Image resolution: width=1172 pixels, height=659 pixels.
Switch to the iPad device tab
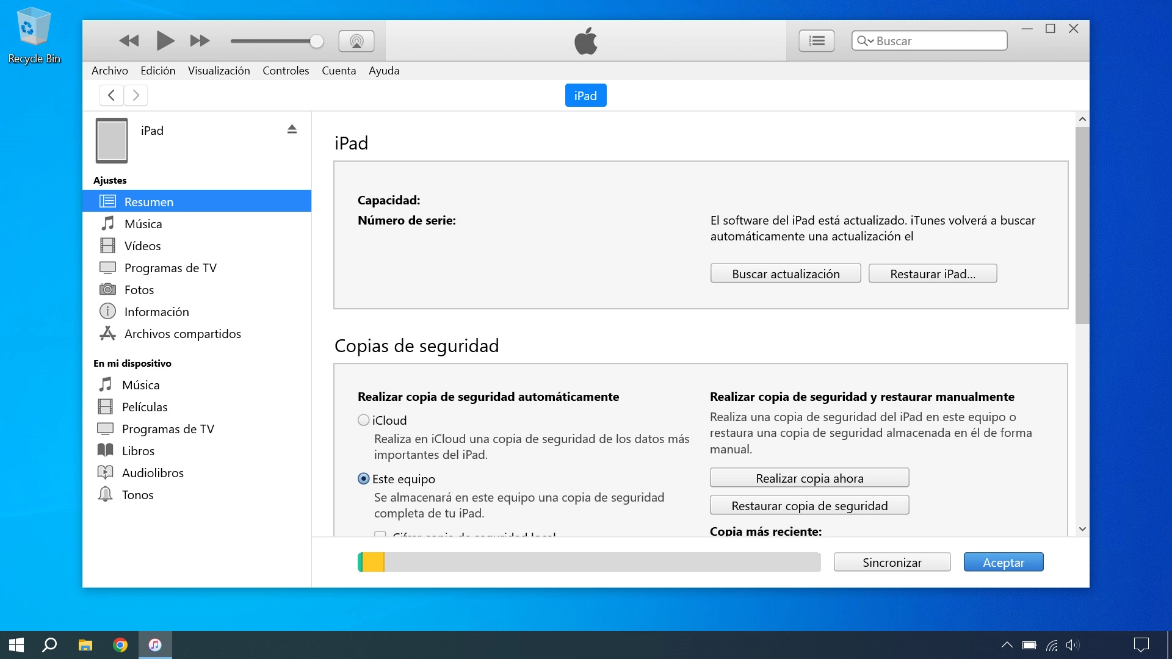pos(585,95)
